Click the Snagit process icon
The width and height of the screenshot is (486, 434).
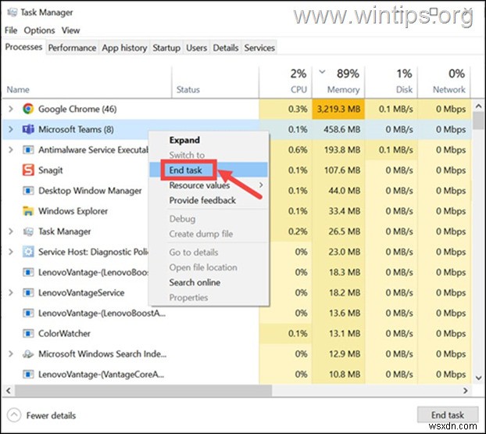click(28, 170)
